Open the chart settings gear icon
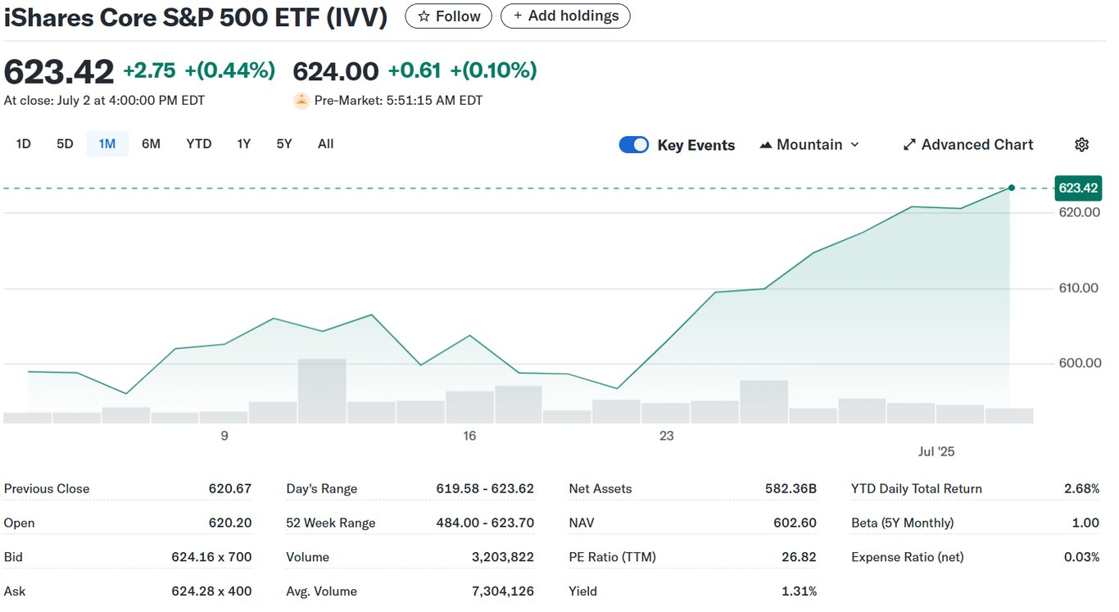Screen dimensions: 1119x612 (1081, 144)
